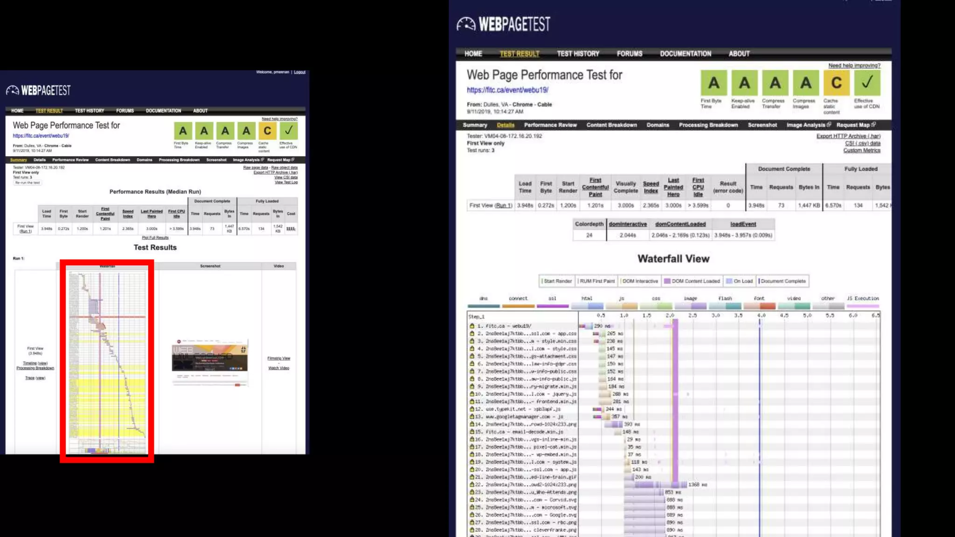Click the First Byte Time A grade box beside the Waterfall View results
Image resolution: width=955 pixels, height=537 pixels.
click(x=713, y=83)
